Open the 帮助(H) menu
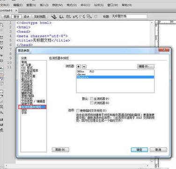176x169 pixels. pyautogui.click(x=127, y=5)
